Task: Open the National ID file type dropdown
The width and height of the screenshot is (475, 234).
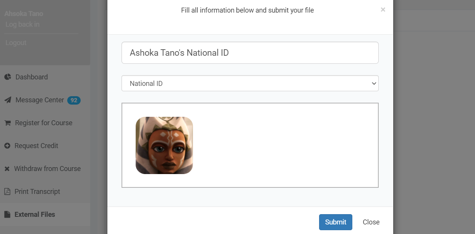Action: (250, 83)
